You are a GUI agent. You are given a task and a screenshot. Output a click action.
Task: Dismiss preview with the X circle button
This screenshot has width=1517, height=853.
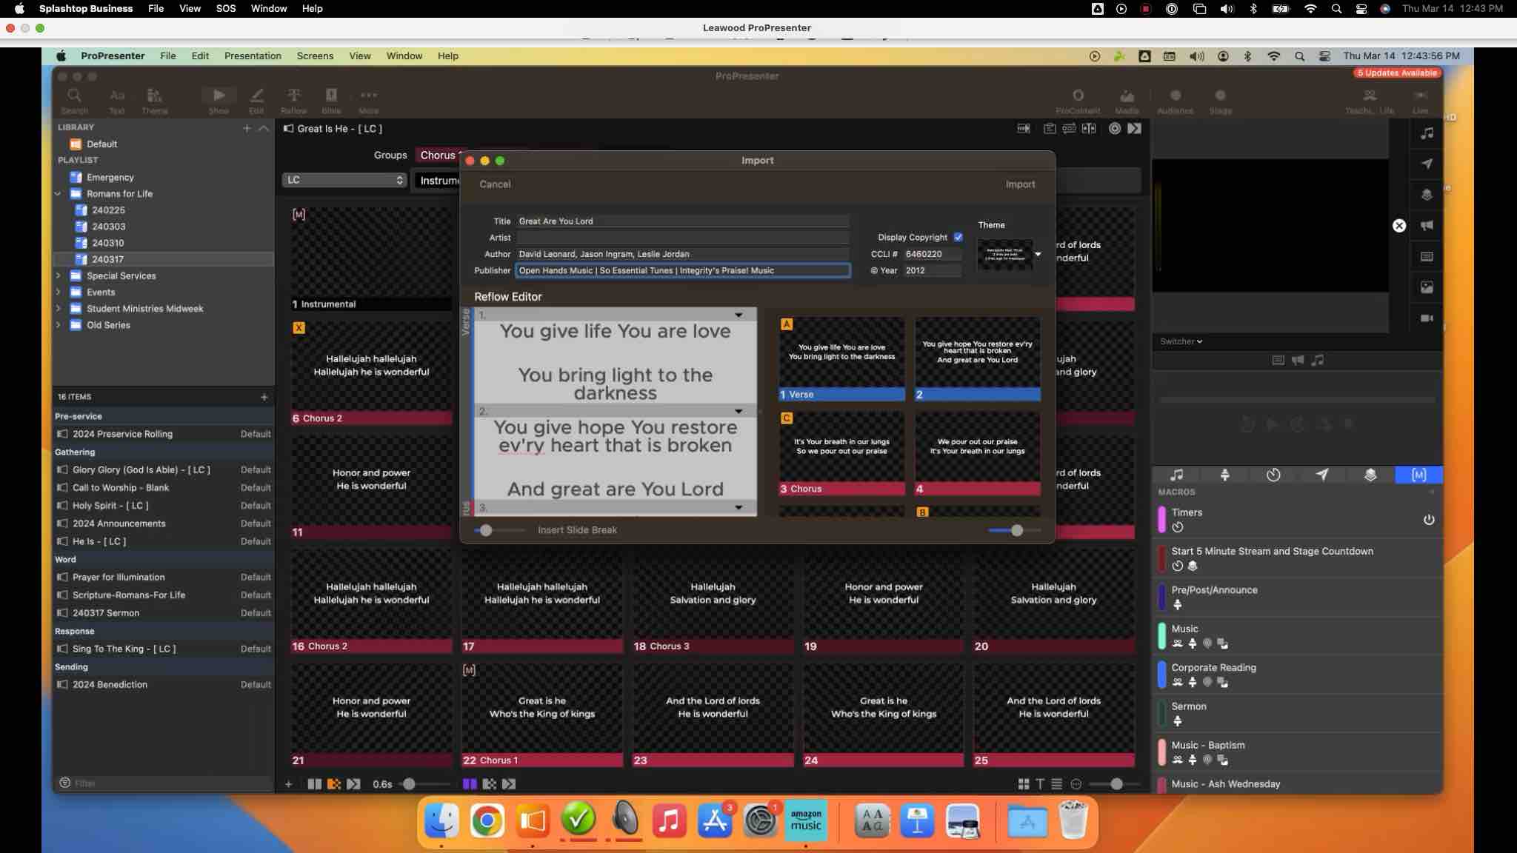click(1398, 226)
